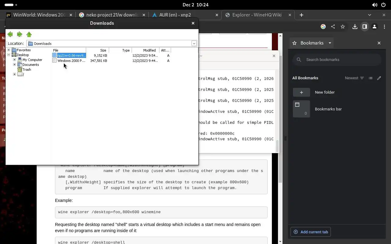
Task: Expand the Documents tree node
Action: tap(14, 65)
